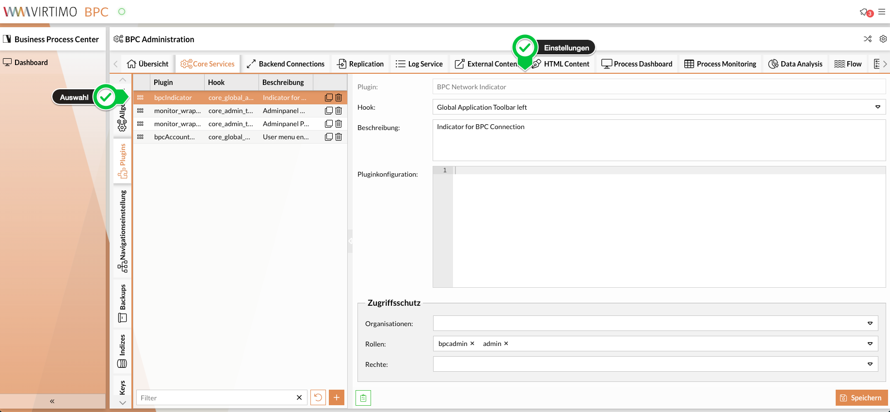
Task: Select the 'Adminpanel P...' description cell
Action: [x=286, y=124]
